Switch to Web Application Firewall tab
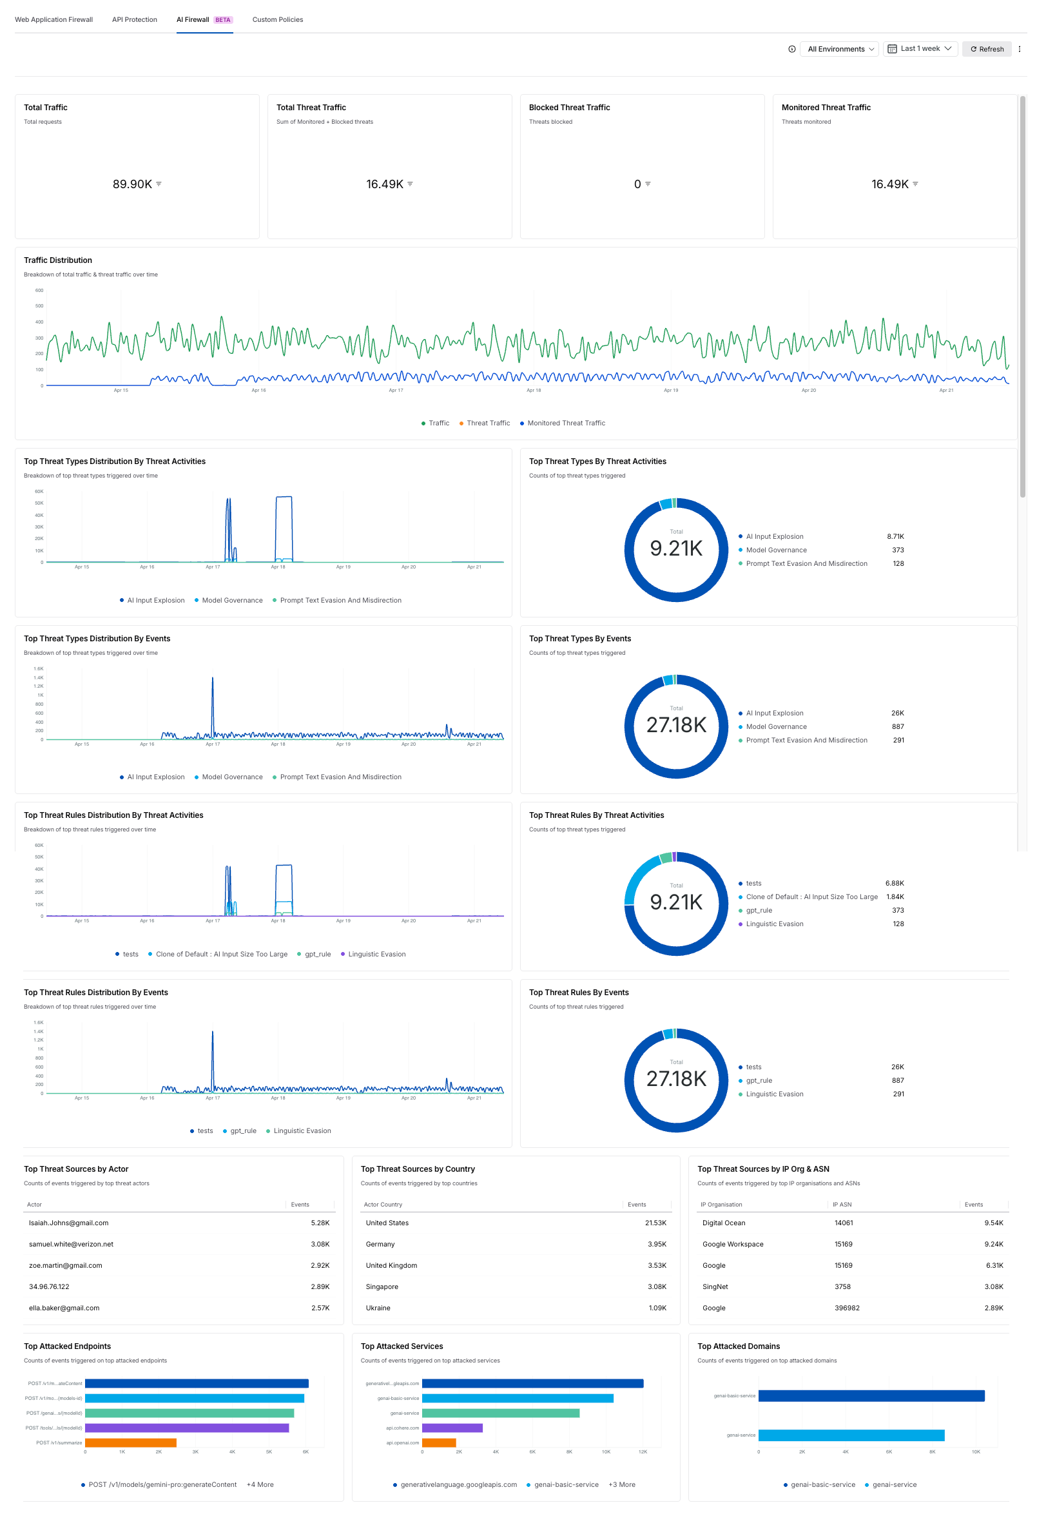Screen dimensions: 1037x1514 [54, 19]
